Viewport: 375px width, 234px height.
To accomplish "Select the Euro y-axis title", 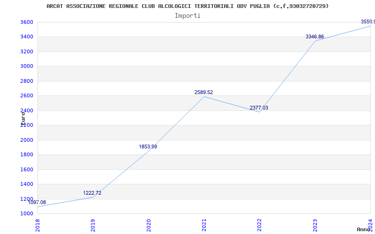I will (23, 118).
